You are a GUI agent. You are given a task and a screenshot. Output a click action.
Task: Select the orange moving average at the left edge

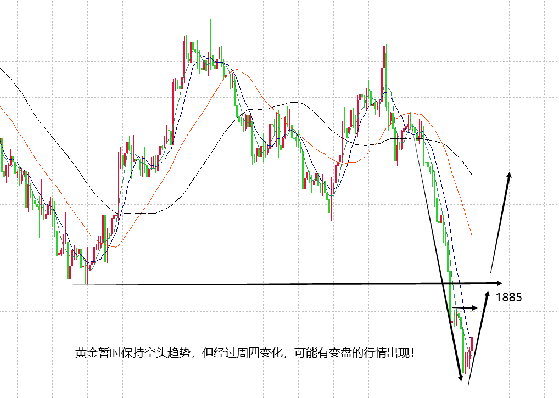(x=2, y=108)
